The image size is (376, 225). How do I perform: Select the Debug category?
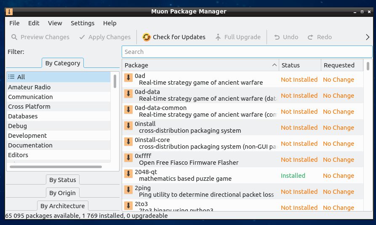(59, 126)
